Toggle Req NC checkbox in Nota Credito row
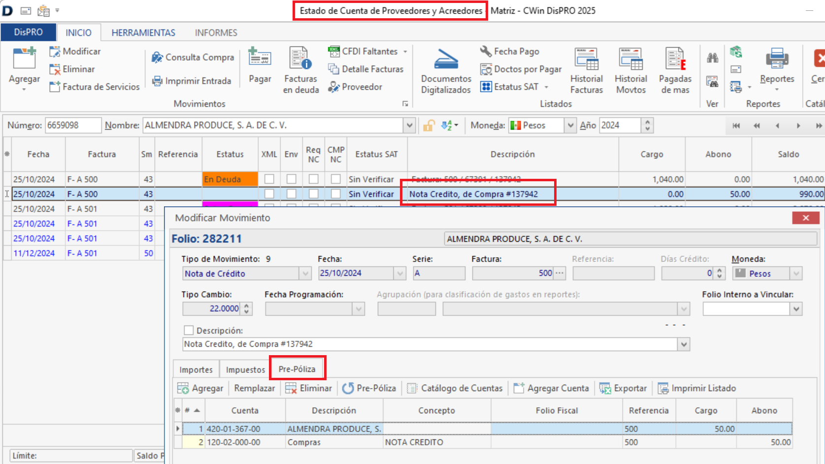 pyautogui.click(x=314, y=194)
